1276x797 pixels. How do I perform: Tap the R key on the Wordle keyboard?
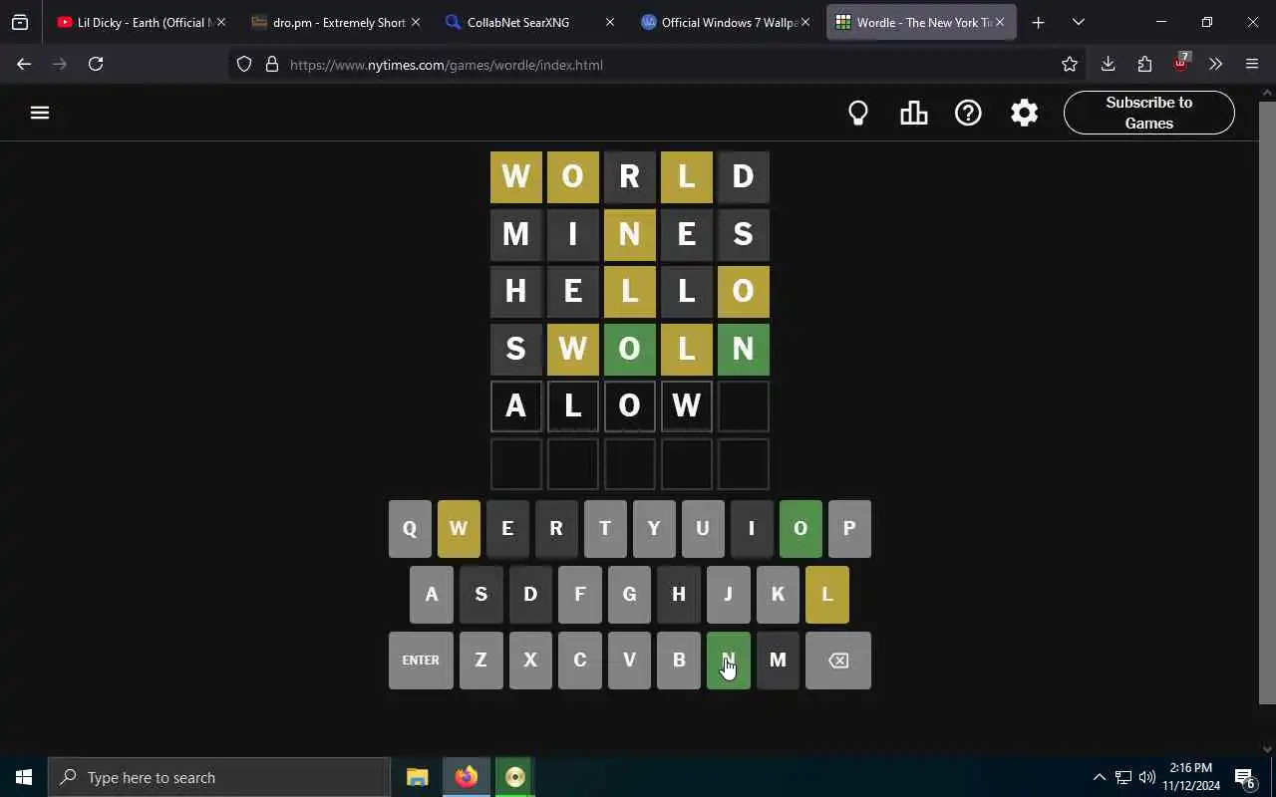[x=556, y=529]
